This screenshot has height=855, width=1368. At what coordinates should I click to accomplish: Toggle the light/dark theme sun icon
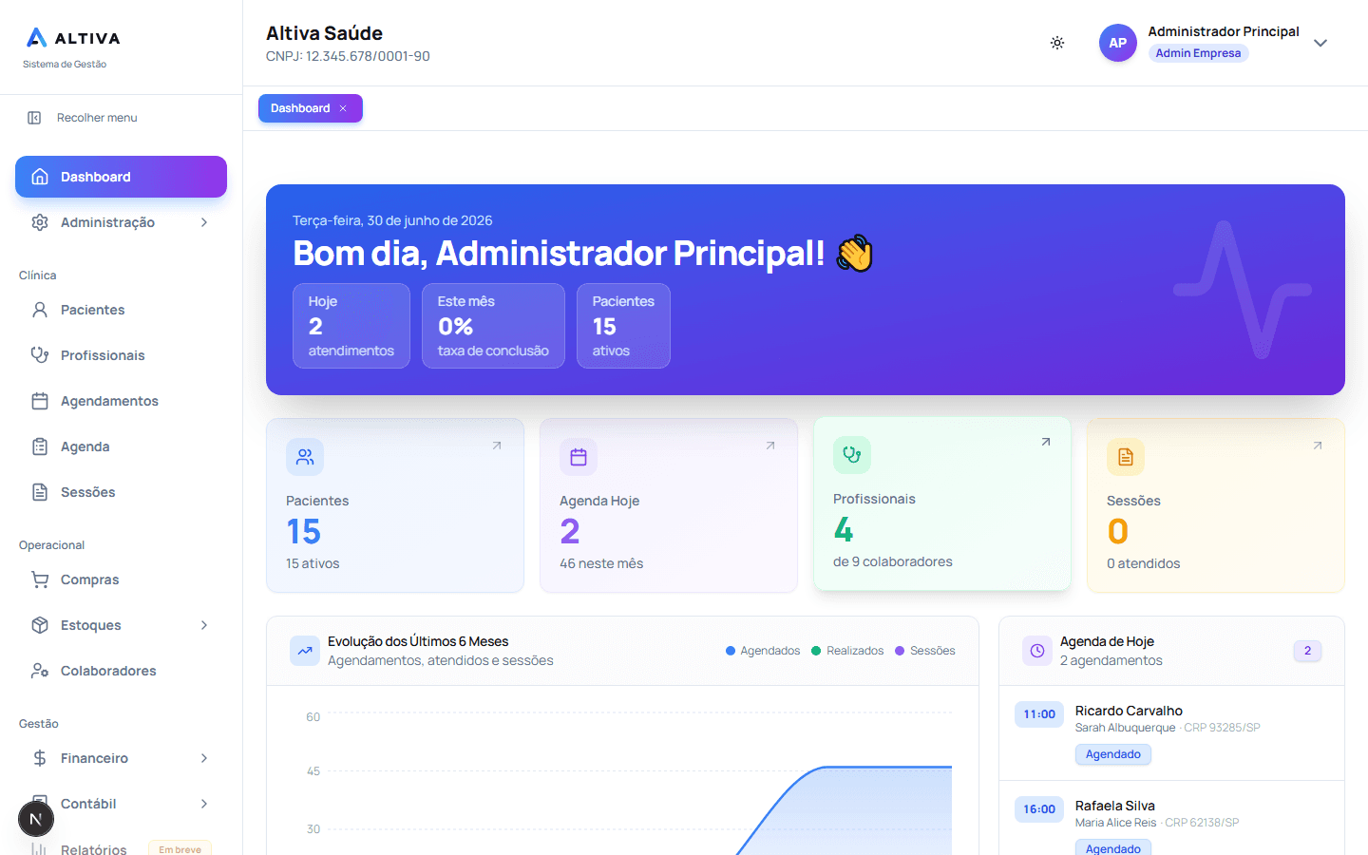point(1057,43)
